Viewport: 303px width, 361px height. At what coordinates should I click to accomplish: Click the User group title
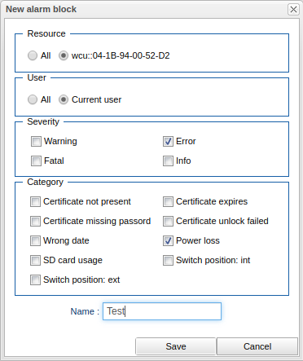click(x=37, y=77)
